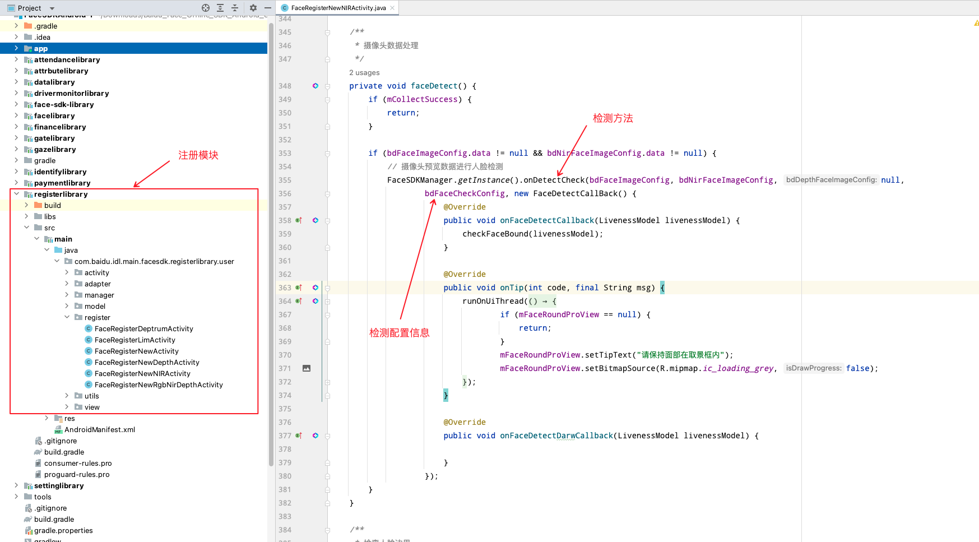Select the com.baidu.idl.main.facesdk.registerlibrary.user package
The width and height of the screenshot is (979, 542).
(x=154, y=262)
